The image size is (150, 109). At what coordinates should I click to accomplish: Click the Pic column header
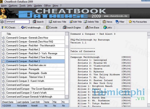(65, 102)
